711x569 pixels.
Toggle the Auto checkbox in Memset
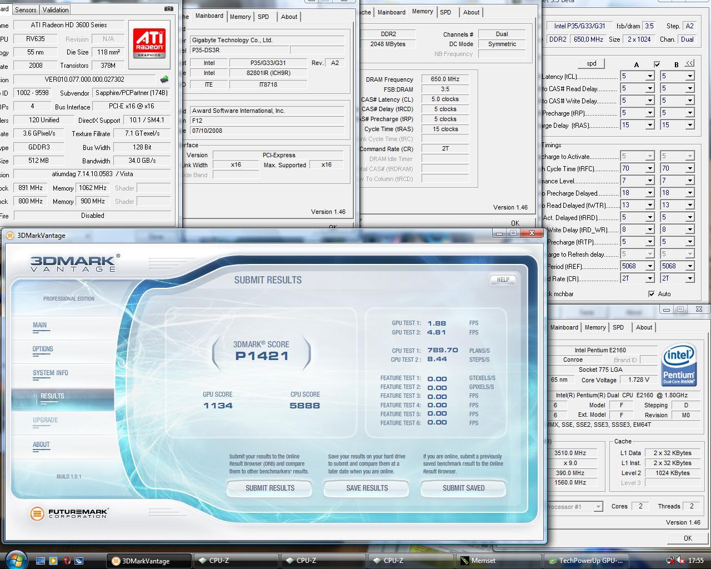pyautogui.click(x=652, y=294)
